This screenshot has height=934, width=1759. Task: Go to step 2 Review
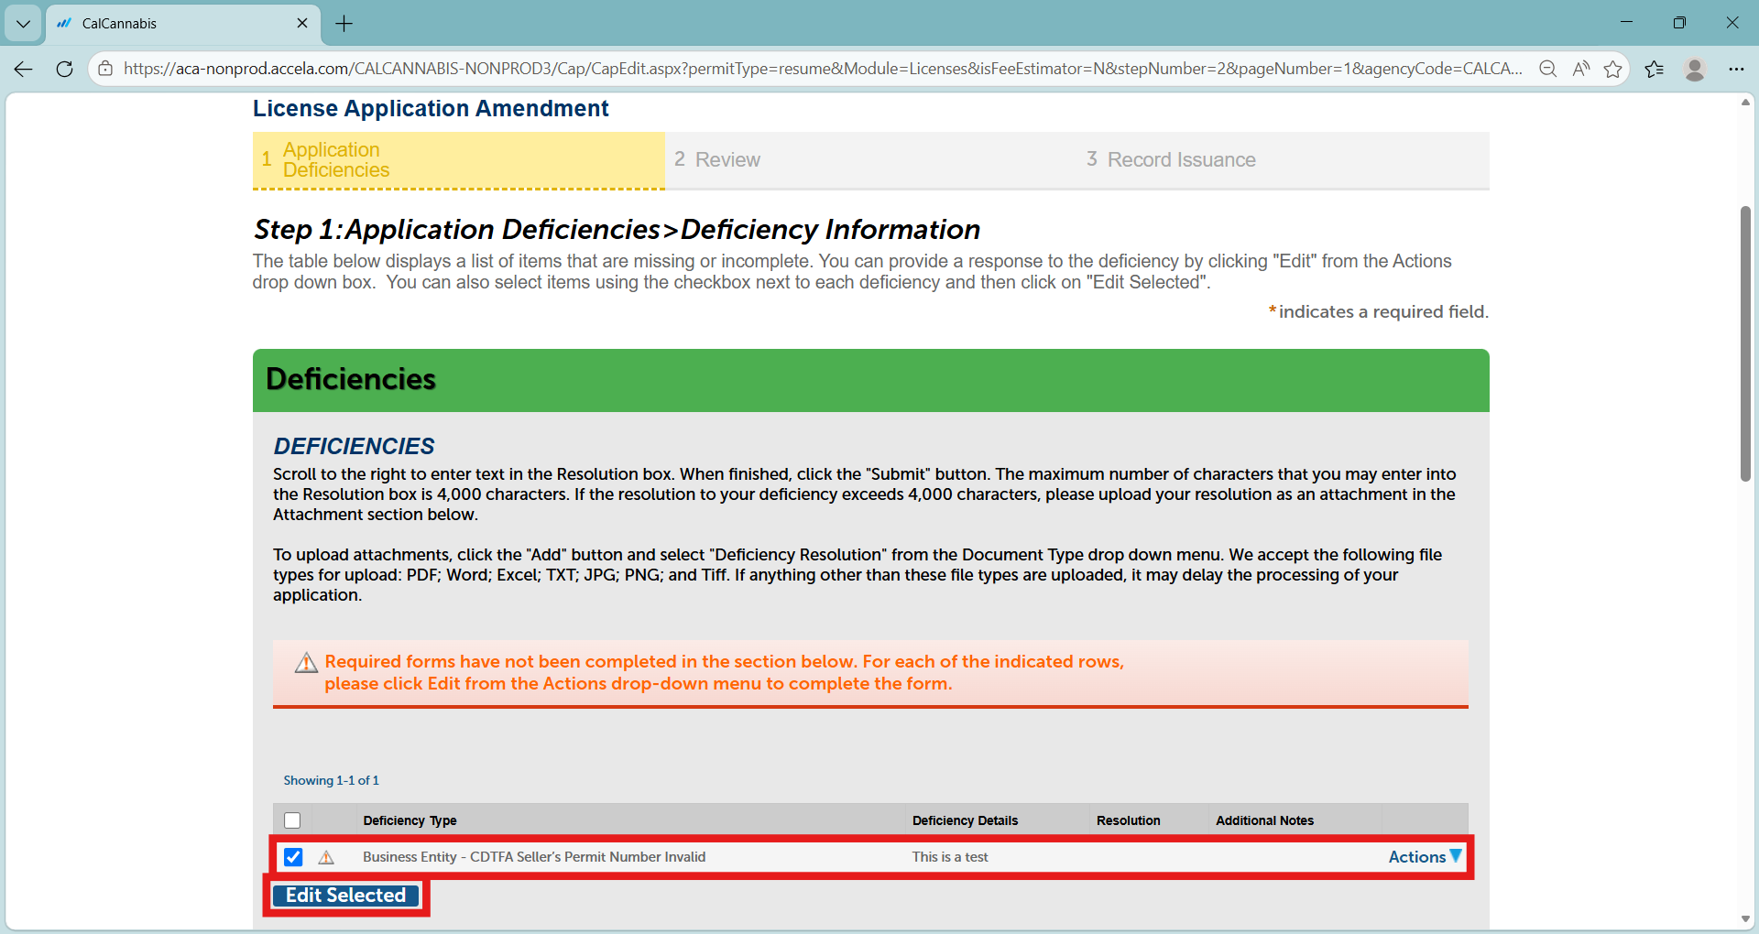tap(870, 160)
